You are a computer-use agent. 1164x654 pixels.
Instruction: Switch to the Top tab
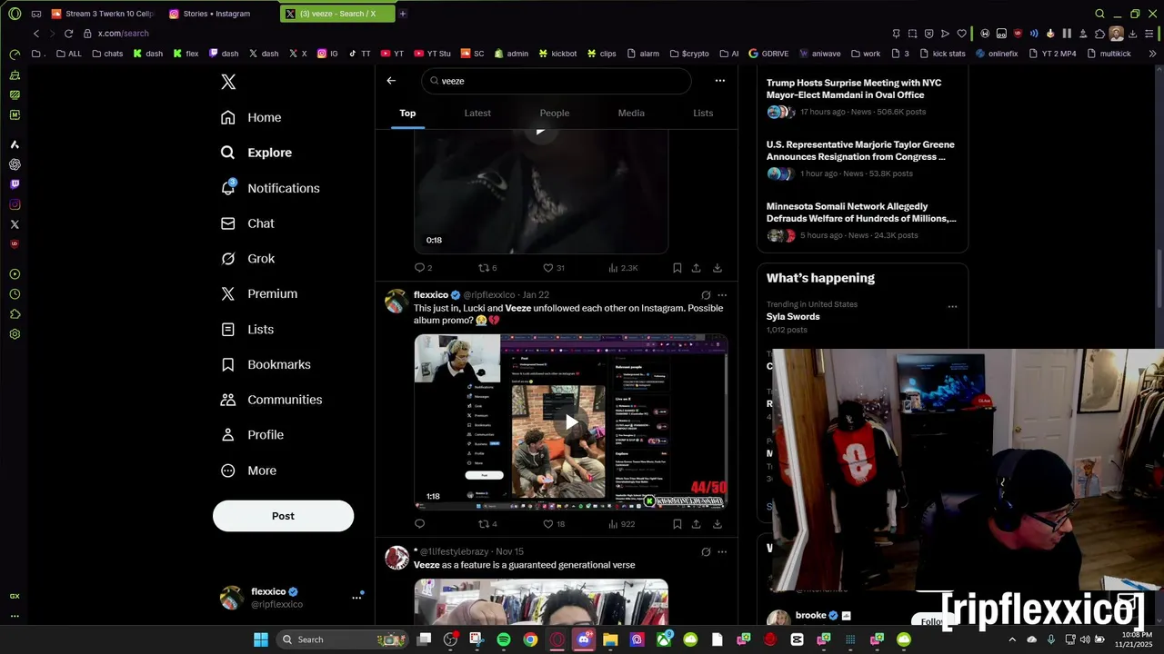tap(407, 114)
